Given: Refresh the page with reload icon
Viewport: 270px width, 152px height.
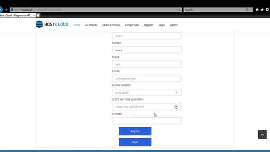Looking at the screenshot, I should point(179,10).
